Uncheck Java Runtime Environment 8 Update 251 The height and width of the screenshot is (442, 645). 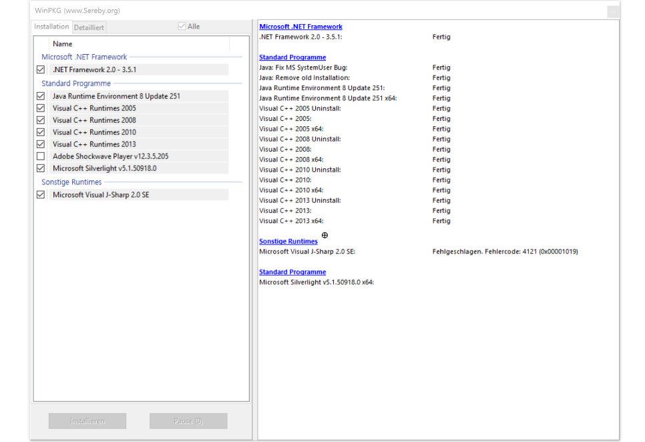40,95
